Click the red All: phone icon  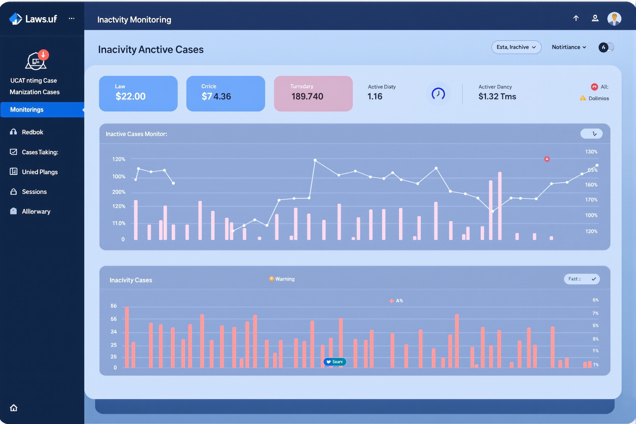pyautogui.click(x=594, y=87)
